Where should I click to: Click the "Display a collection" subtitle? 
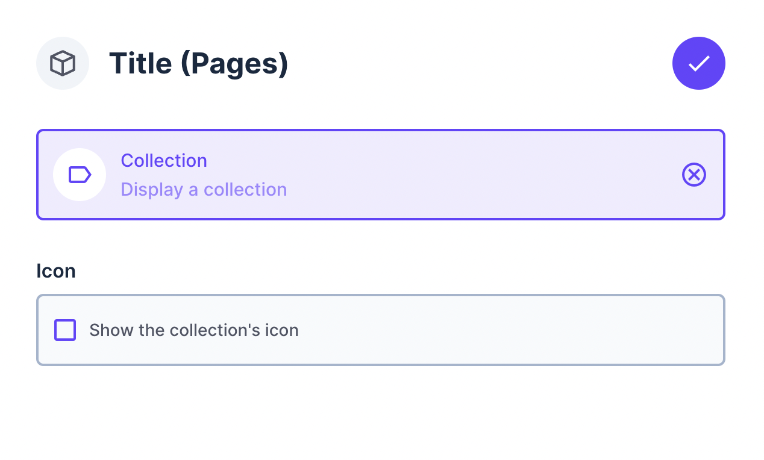click(x=204, y=189)
